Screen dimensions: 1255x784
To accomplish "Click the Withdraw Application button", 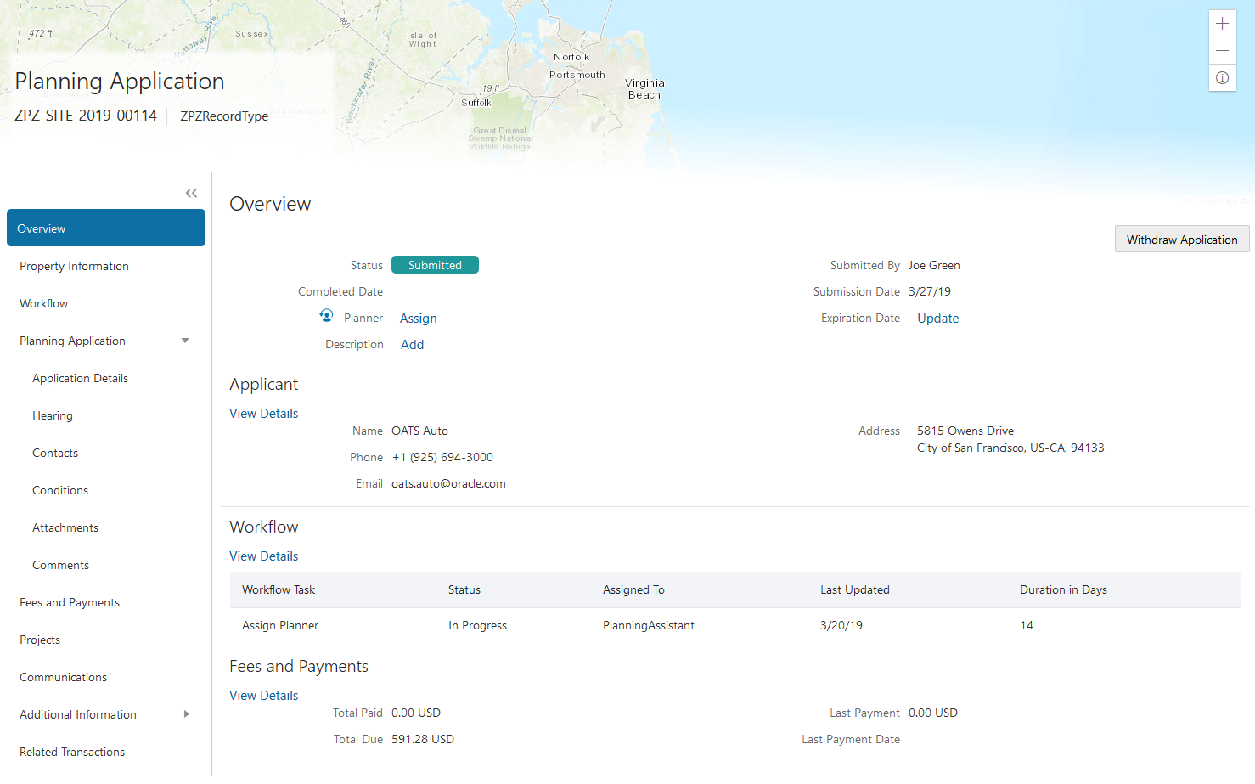I will (1182, 240).
